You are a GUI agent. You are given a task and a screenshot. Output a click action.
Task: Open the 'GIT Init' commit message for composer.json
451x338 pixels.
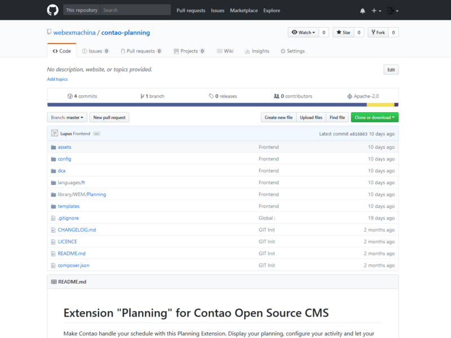[267, 265]
